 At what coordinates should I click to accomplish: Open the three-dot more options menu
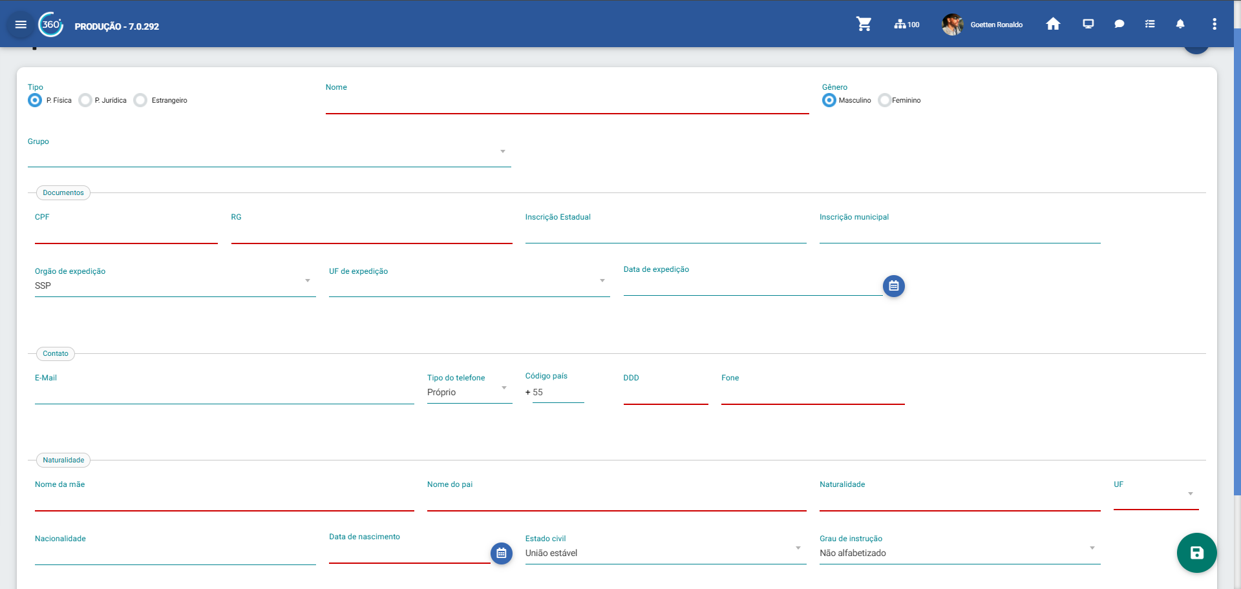1214,25
